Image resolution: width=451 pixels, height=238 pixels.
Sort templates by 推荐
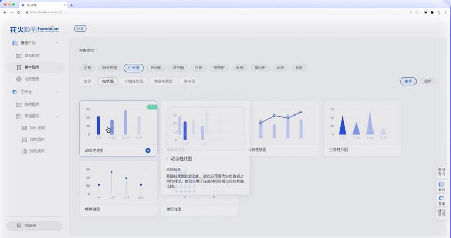(408, 81)
